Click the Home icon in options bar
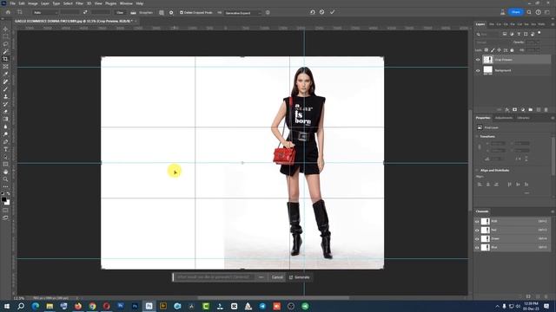This screenshot has width=556, height=312. 8,12
